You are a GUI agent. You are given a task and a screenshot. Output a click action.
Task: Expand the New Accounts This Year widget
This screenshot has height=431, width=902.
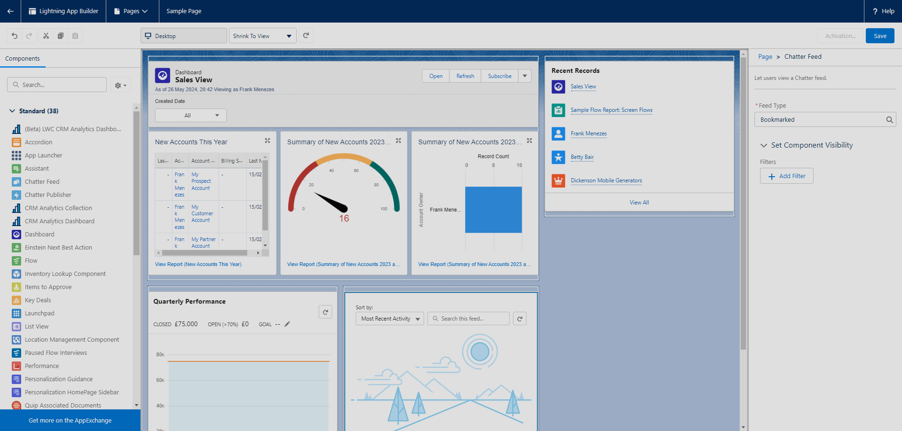tap(267, 141)
